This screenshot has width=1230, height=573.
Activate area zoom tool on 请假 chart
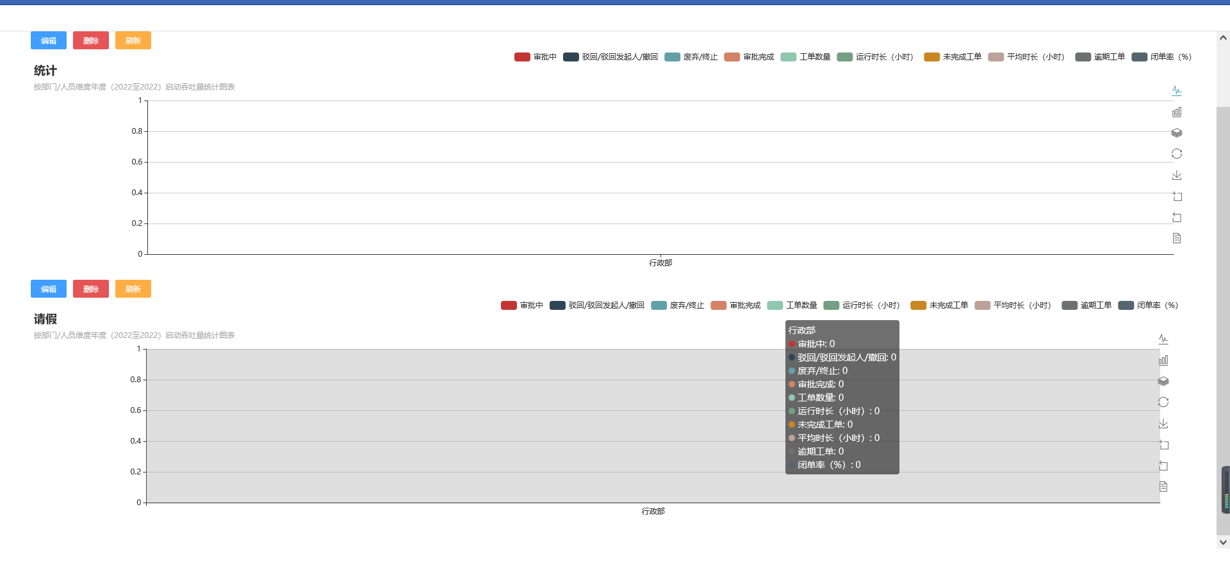(x=1163, y=444)
